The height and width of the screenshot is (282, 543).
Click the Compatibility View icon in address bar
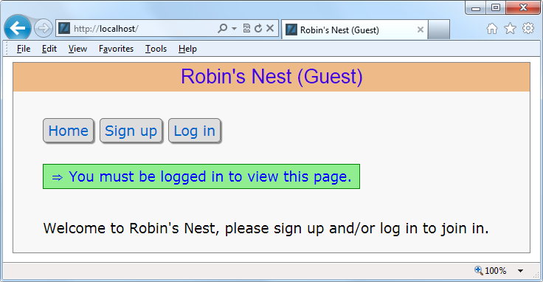point(246,28)
